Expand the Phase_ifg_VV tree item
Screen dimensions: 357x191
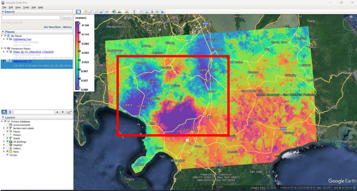4,52
